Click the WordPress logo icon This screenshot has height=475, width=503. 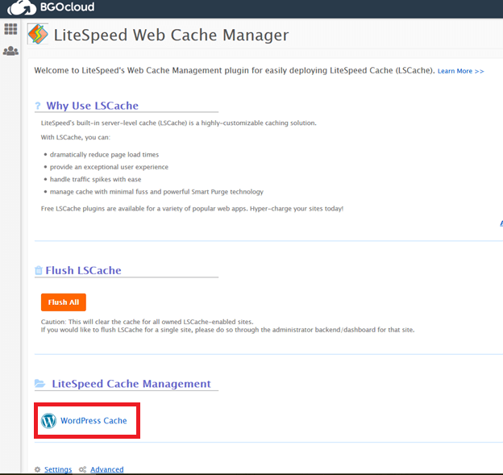pos(48,420)
